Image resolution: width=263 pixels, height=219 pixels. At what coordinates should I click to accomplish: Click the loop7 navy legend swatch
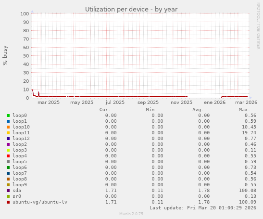(8, 173)
